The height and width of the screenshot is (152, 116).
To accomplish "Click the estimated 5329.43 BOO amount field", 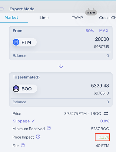I will 100,86.
